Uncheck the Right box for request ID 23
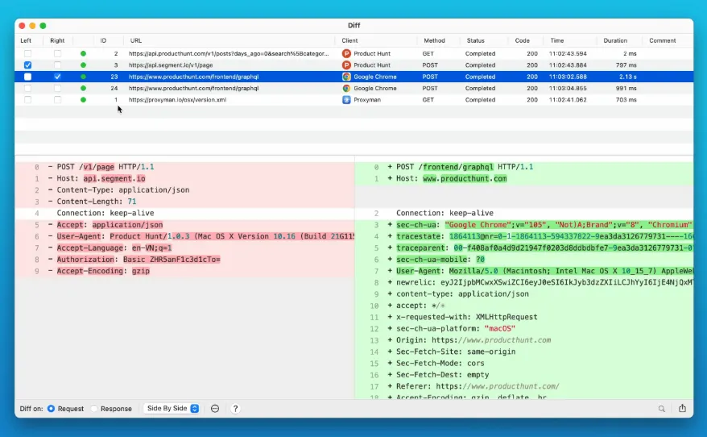The image size is (707, 437). pos(57,77)
